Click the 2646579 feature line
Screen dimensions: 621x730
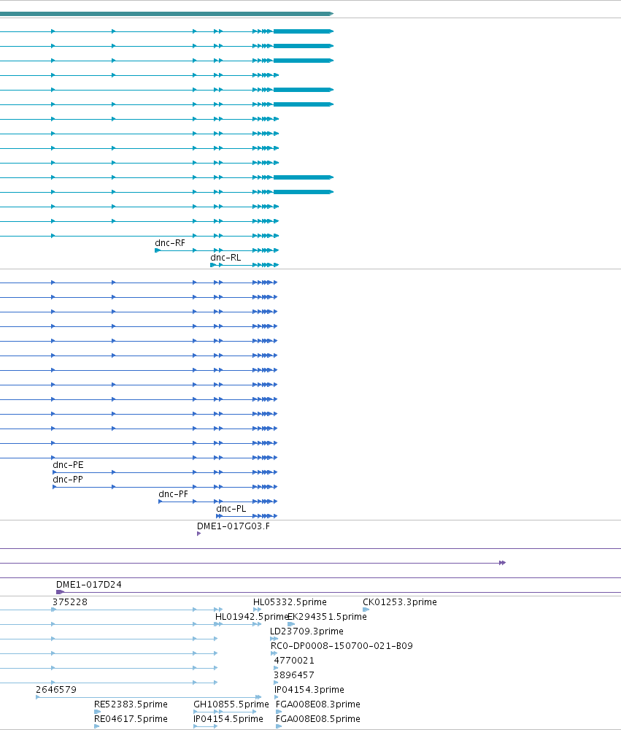pyautogui.click(x=149, y=697)
